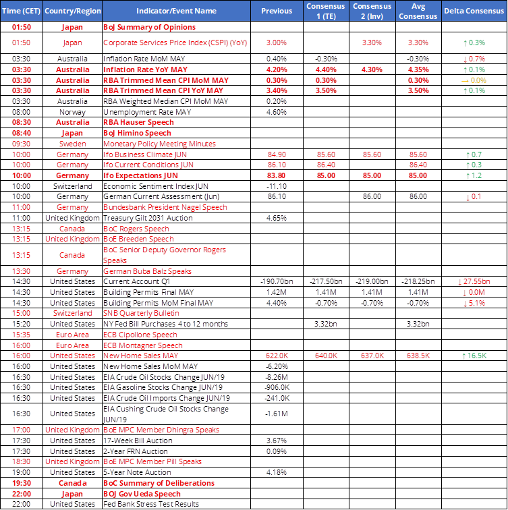Click the Treasury Gilt 2031 Auction cell
This screenshot has width=508, height=510.
(176, 218)
